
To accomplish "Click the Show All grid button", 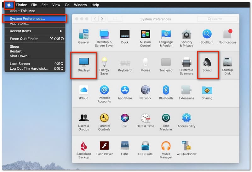I will point(115,19).
